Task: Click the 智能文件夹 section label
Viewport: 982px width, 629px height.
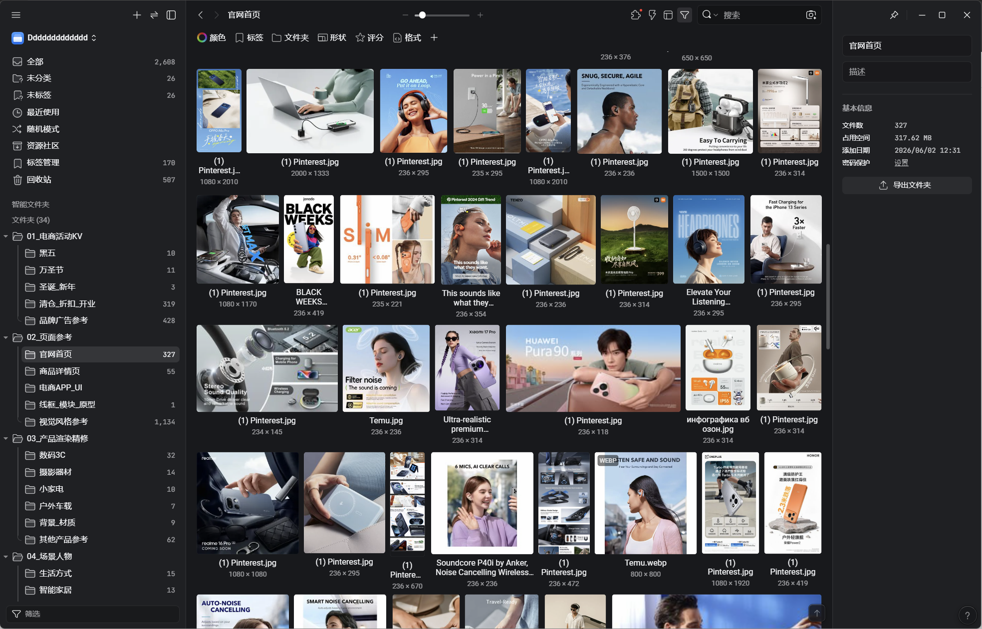Action: pyautogui.click(x=31, y=204)
